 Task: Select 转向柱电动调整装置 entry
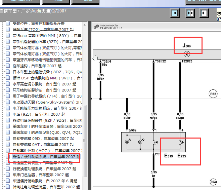coord(46,187)
